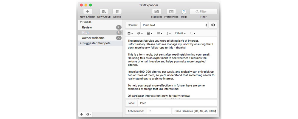Screen dimensions: 298x119
Task: Toggle snippet preview with eye icon
Action: point(213,25)
